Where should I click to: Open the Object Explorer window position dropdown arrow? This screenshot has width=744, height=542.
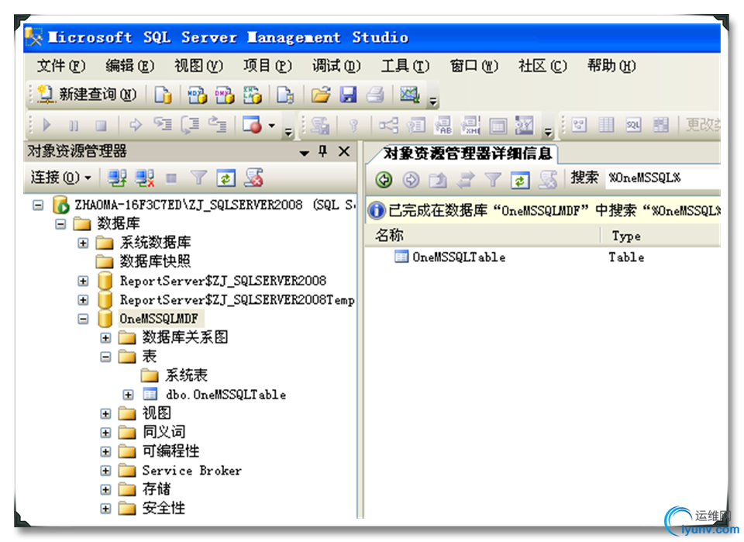click(304, 153)
